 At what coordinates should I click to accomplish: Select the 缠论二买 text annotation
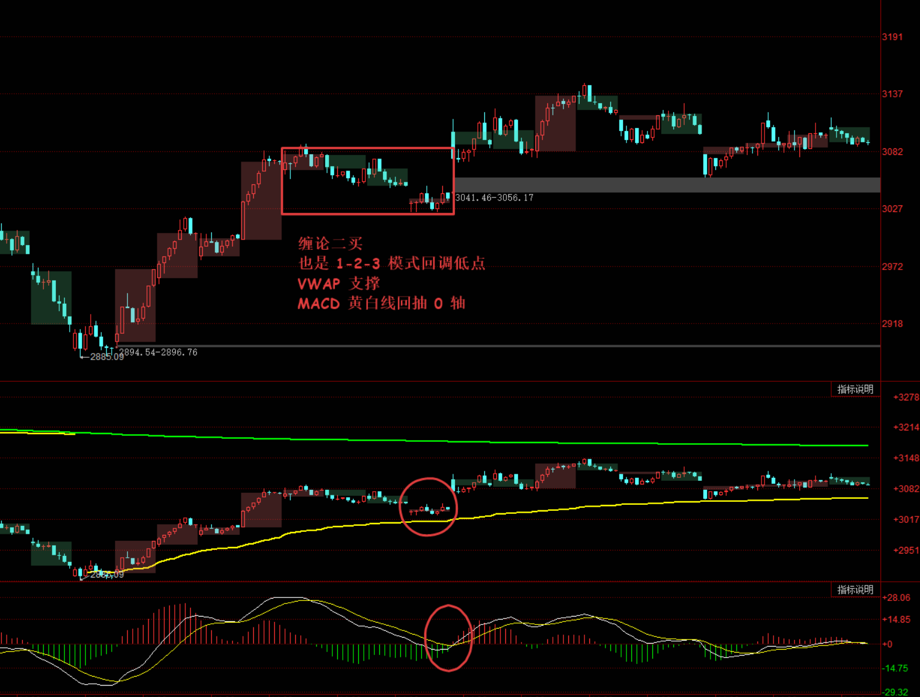point(331,243)
